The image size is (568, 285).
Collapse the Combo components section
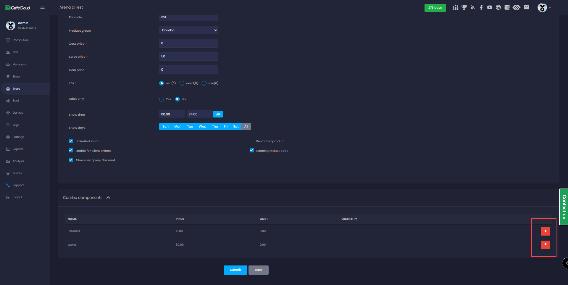pyautogui.click(x=108, y=198)
